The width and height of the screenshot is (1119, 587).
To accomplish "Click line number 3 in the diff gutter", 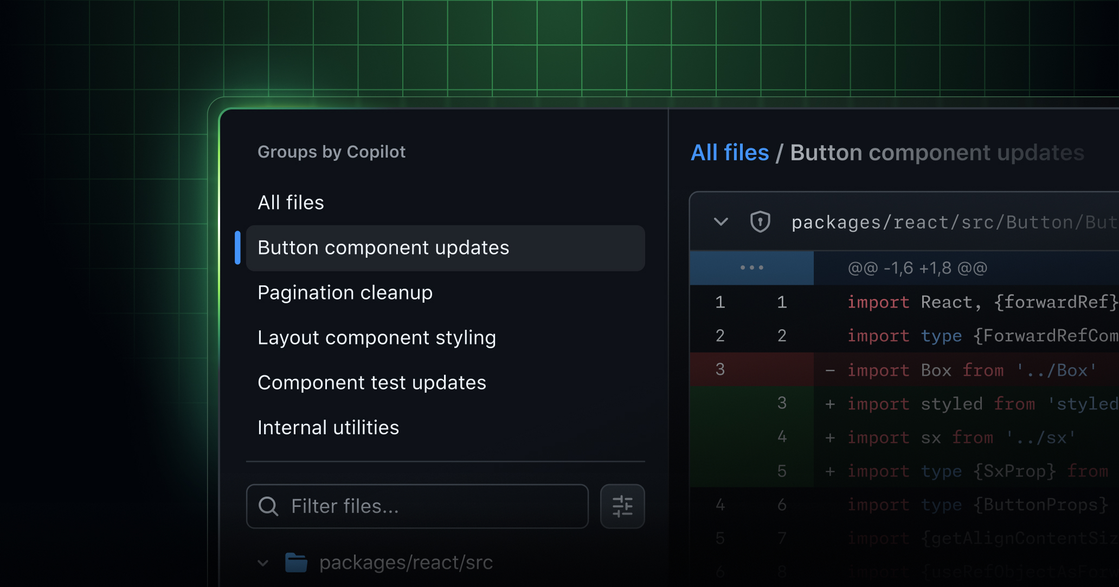I will point(719,369).
